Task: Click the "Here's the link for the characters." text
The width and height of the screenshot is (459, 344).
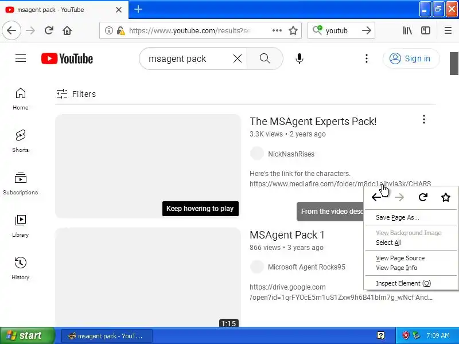Action: pyautogui.click(x=299, y=174)
